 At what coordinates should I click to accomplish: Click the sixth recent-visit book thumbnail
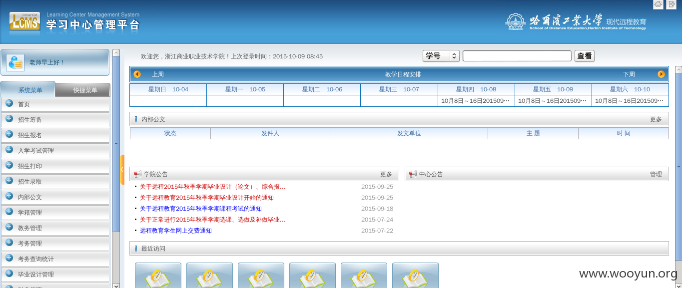click(415, 275)
